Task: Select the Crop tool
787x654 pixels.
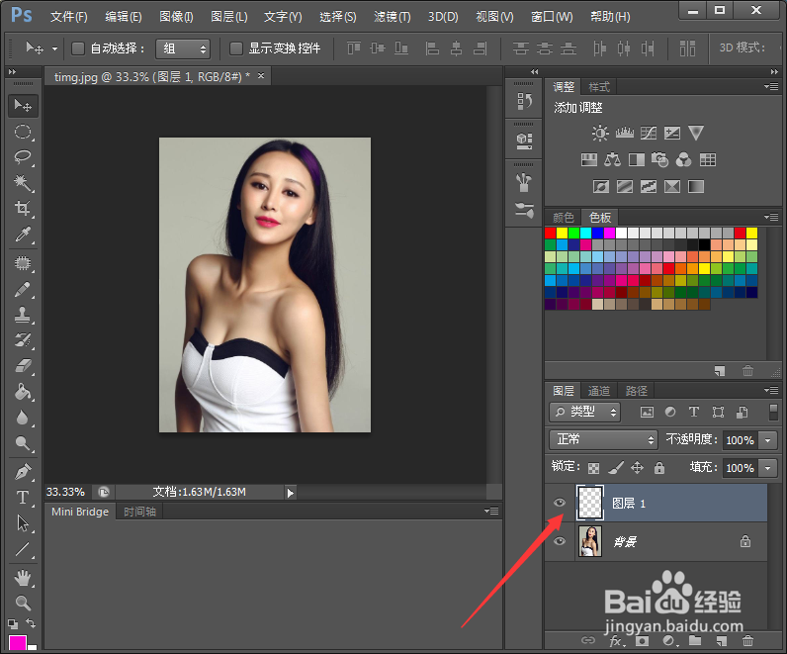Action: pyautogui.click(x=23, y=208)
